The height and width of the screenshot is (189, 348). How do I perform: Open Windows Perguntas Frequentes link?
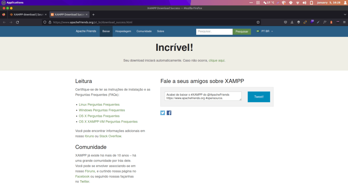(x=102, y=110)
